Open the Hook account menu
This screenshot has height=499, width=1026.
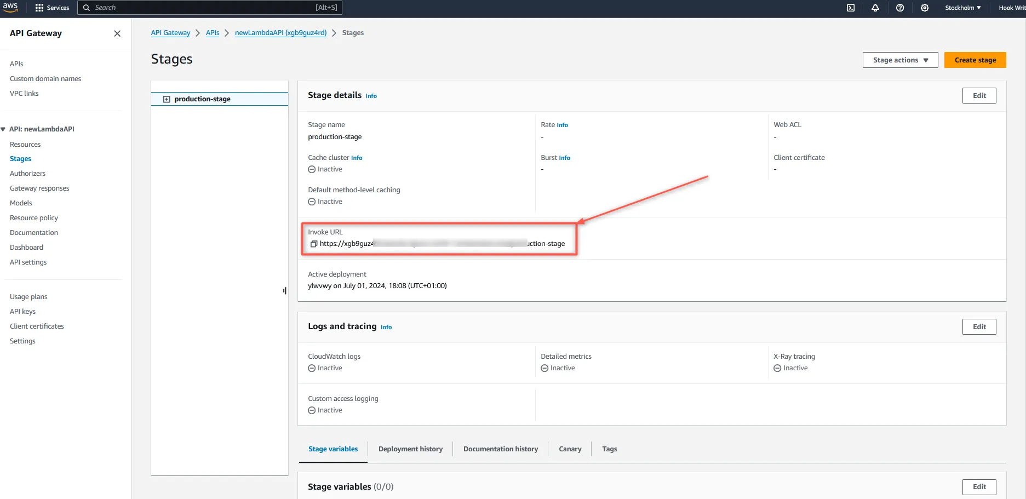coord(1012,8)
